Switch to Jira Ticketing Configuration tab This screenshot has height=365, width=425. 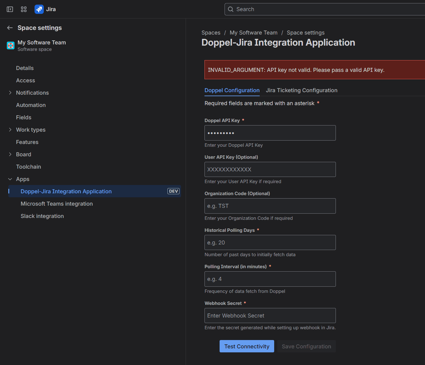301,90
